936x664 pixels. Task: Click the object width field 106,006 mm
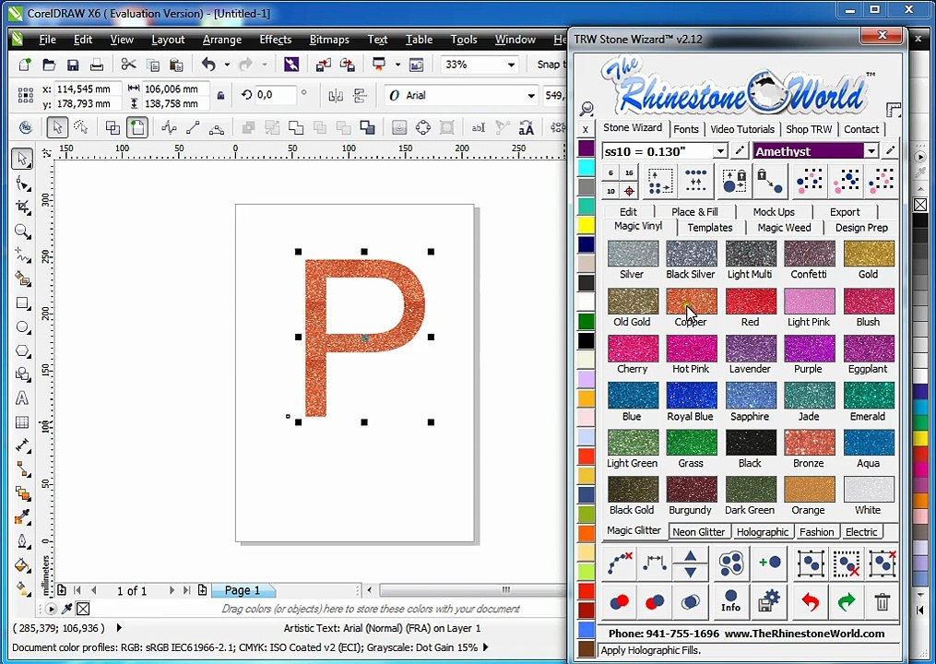(x=175, y=89)
